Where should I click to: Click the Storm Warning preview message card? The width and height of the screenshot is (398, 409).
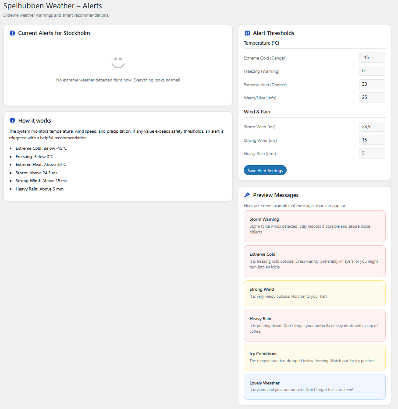click(314, 226)
